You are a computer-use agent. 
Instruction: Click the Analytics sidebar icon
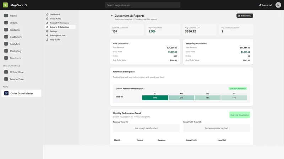[6, 44]
